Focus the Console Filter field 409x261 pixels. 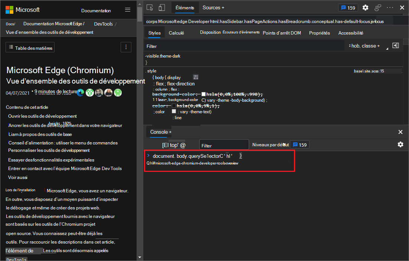coord(224,145)
